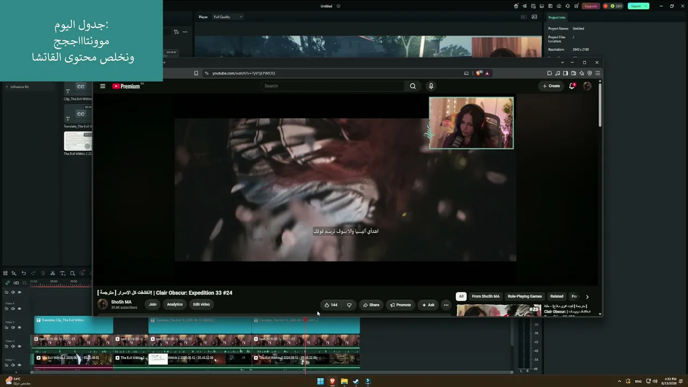Expand the Influence Kit item
The height and width of the screenshot is (387, 688).
click(7, 87)
